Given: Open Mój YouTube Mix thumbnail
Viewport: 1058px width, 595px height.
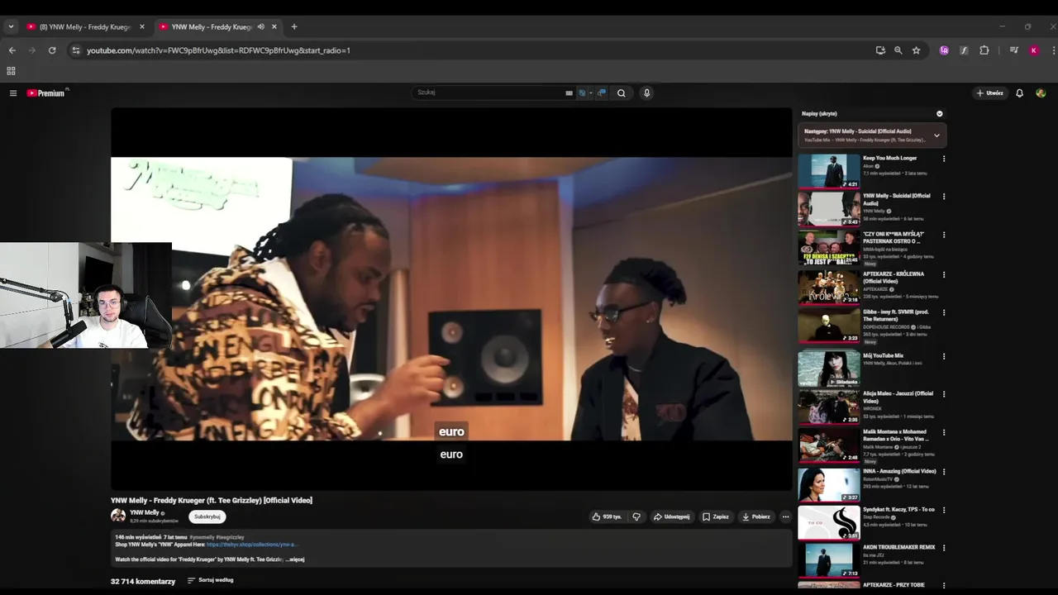Looking at the screenshot, I should pyautogui.click(x=829, y=369).
